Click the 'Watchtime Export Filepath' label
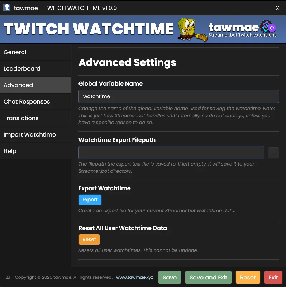The width and height of the screenshot is (286, 287). point(117,140)
